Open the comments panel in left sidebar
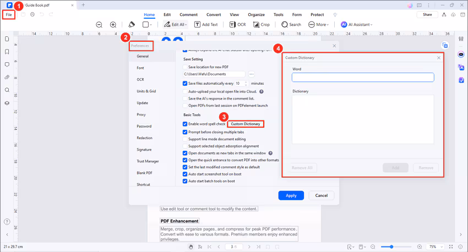 (x=7, y=64)
